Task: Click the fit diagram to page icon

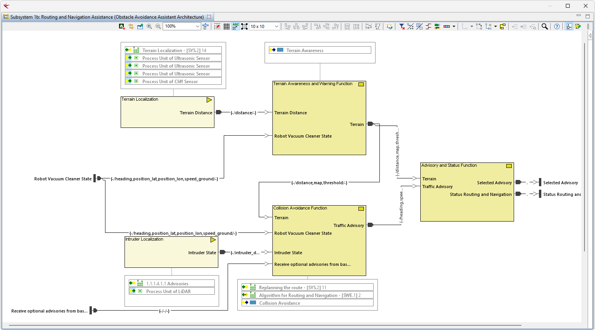Action: (x=205, y=26)
